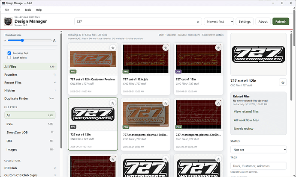
Task: Clear the 727 search text
Action: (x=198, y=22)
